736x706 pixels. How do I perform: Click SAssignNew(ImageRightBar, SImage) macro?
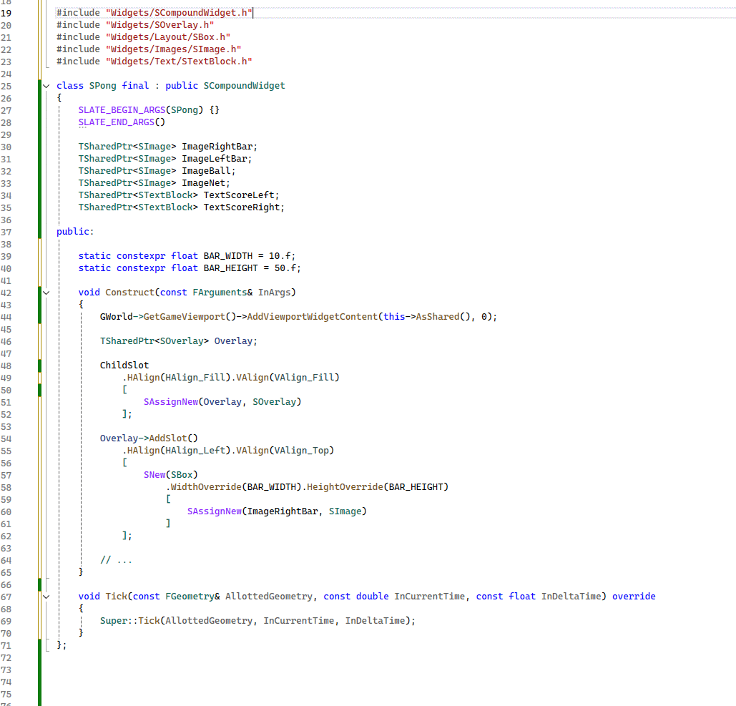tap(277, 511)
